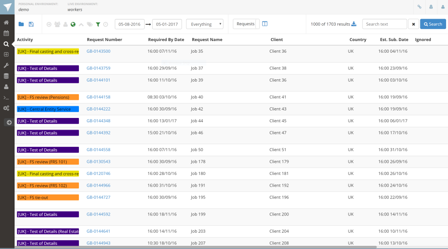
Task: Toggle the tags filter icon
Action: (x=90, y=24)
